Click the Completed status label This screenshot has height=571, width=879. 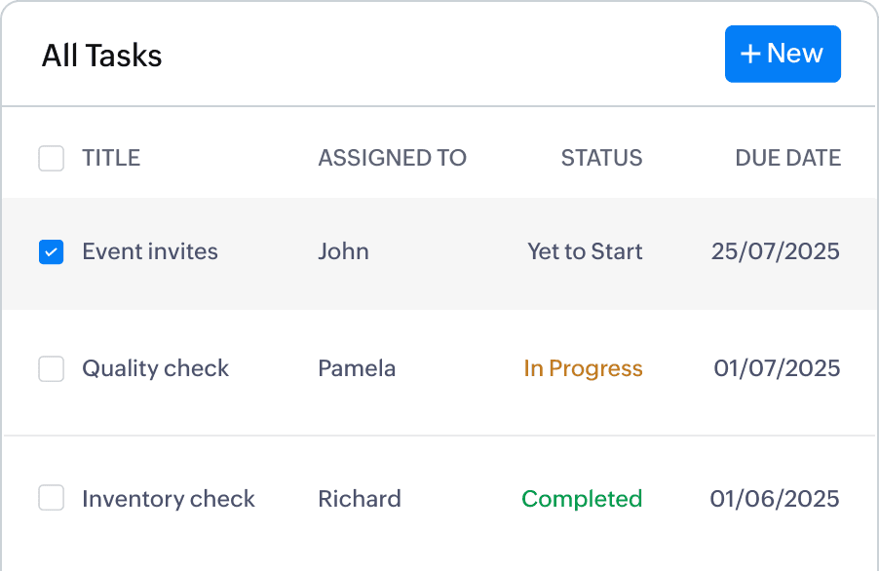pyautogui.click(x=582, y=499)
